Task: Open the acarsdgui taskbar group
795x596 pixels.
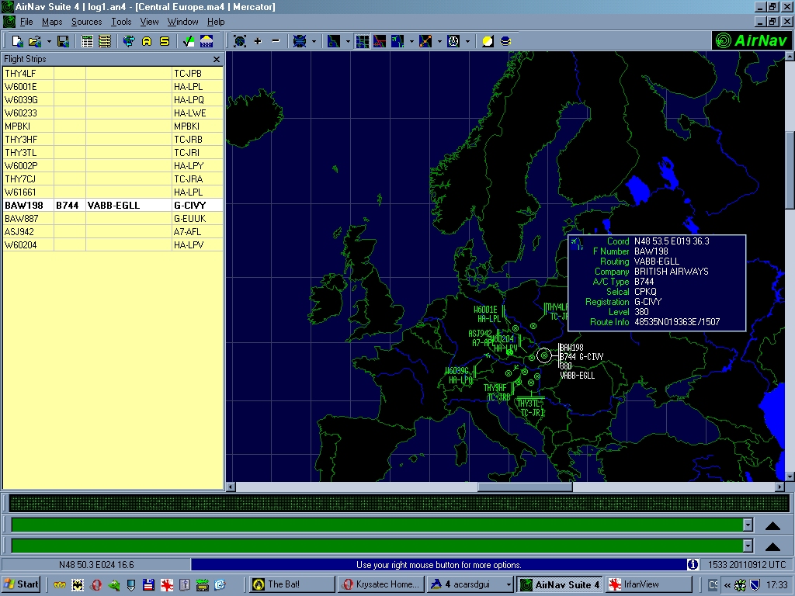Action: pyautogui.click(x=470, y=584)
